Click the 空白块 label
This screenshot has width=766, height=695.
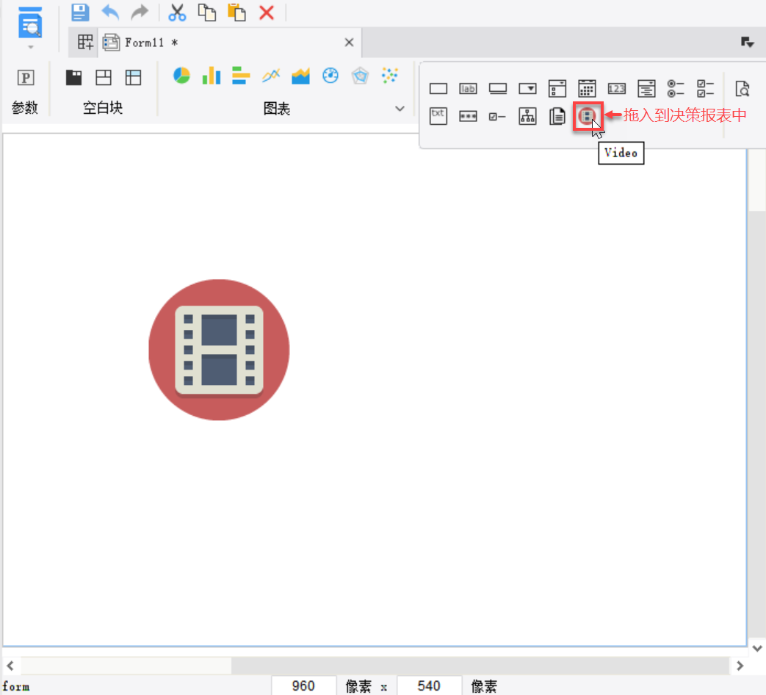click(103, 107)
